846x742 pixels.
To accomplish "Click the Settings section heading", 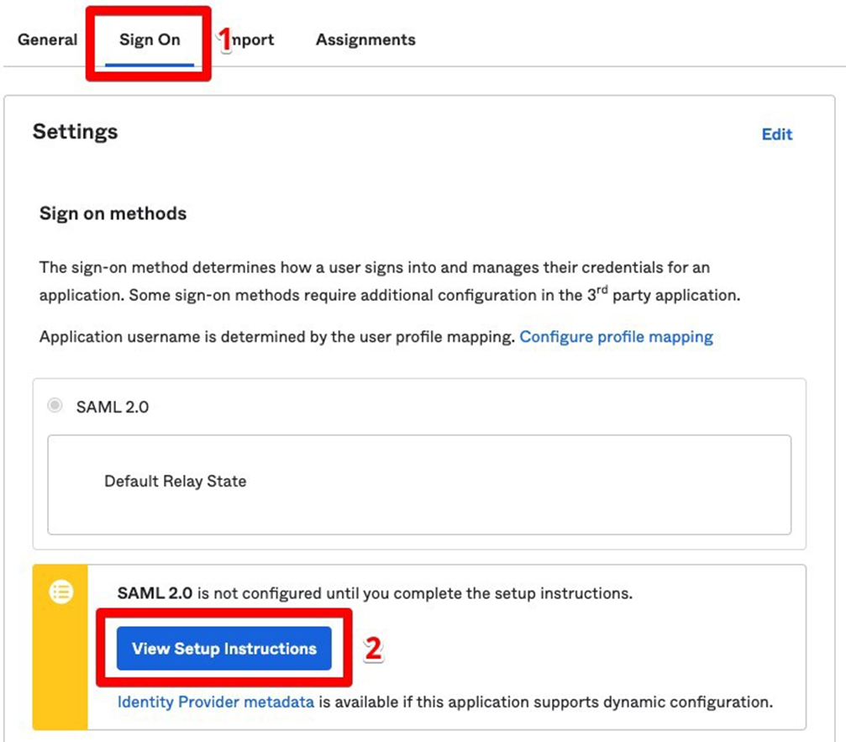I will pyautogui.click(x=76, y=132).
